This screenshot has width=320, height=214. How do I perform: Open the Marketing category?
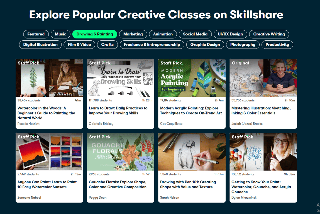tap(133, 34)
